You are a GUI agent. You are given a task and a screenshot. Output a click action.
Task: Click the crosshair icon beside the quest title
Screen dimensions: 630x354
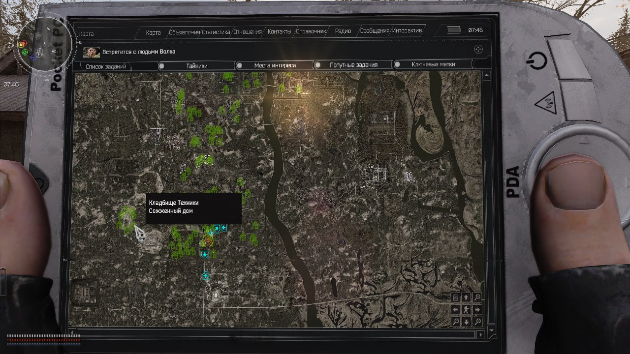click(477, 50)
